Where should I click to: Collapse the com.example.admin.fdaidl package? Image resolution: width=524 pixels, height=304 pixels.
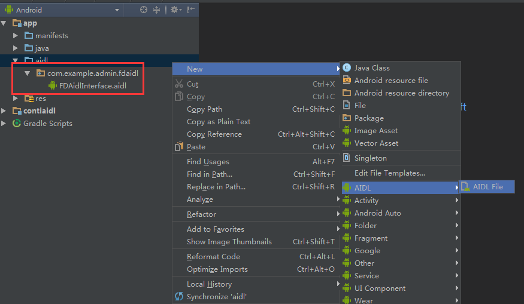pos(28,73)
